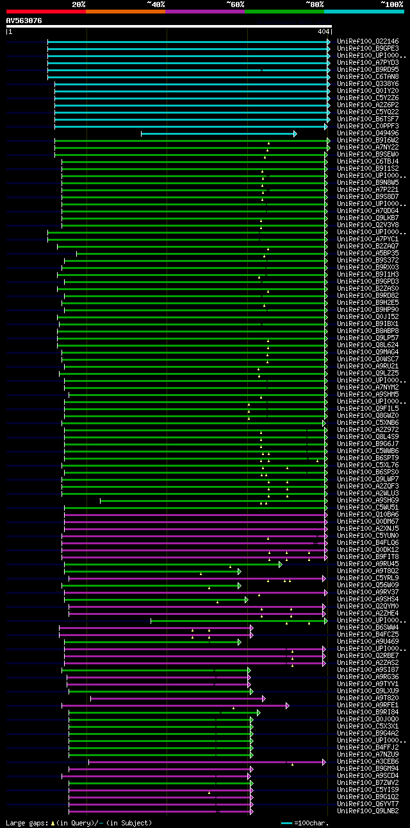
Task: Select label UniRef100_A7NY22
Action: coord(368,147)
